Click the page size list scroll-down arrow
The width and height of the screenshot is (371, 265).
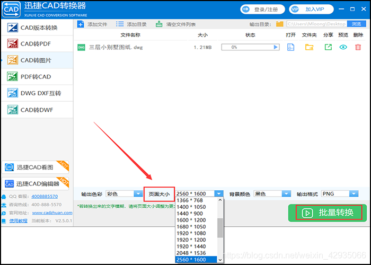click(220, 260)
